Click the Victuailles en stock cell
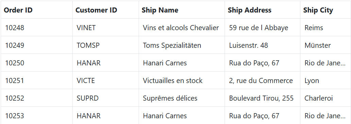Screen dimensions: 351x124 point(181,80)
